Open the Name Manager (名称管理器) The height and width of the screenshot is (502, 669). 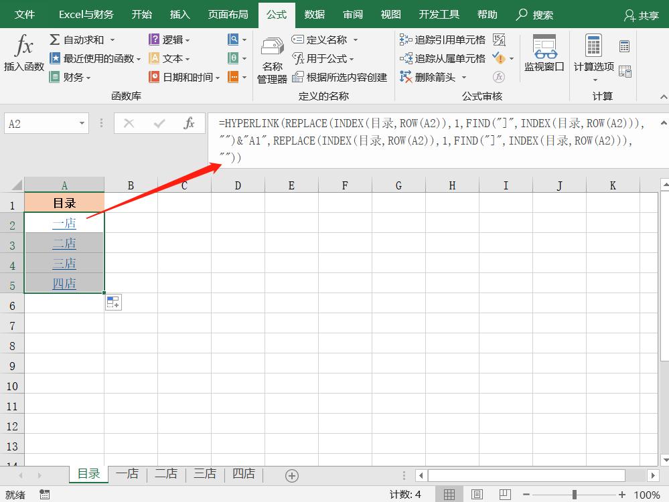pos(271,60)
